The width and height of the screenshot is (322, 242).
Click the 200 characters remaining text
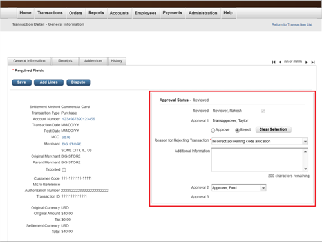pyautogui.click(x=289, y=176)
